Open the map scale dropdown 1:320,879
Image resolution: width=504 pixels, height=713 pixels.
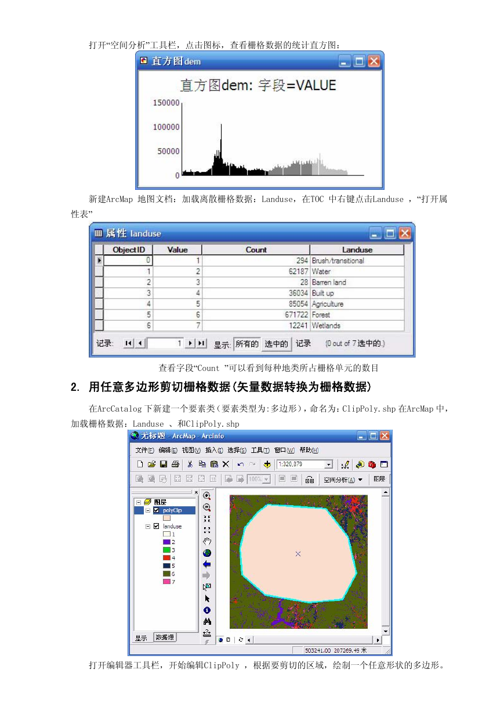coord(329,464)
